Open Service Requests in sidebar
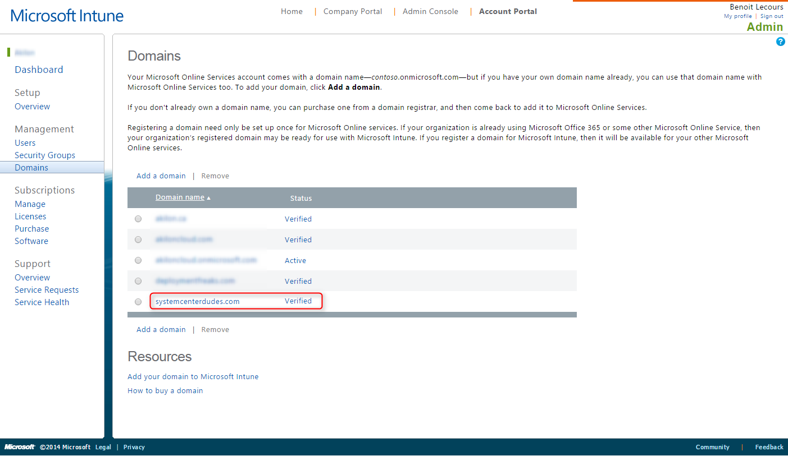Image resolution: width=788 pixels, height=456 pixels. click(x=47, y=290)
